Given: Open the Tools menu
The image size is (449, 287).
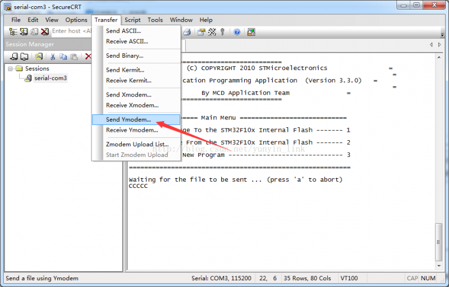Looking at the screenshot, I should [155, 20].
